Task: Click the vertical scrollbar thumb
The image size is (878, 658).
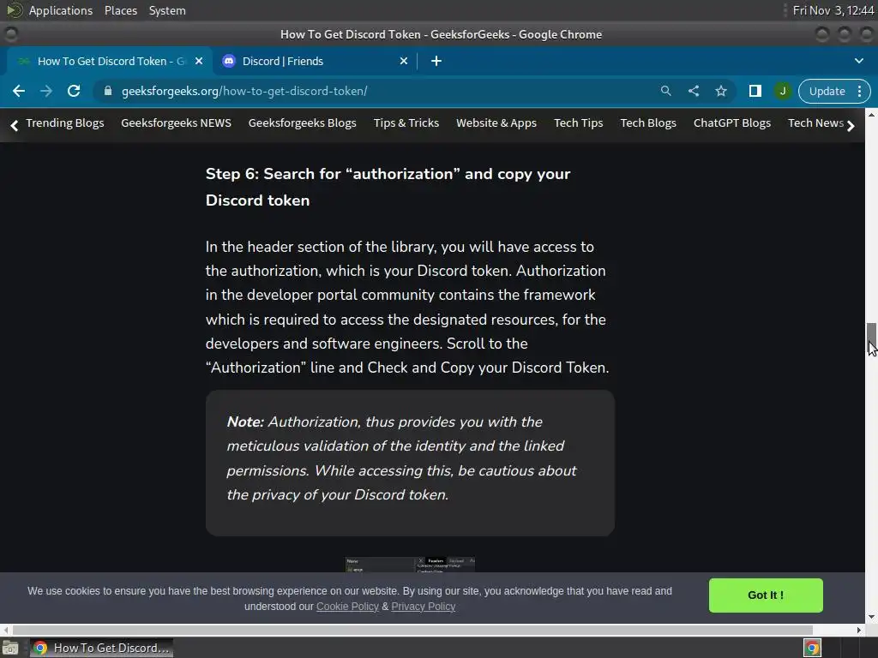Action: [x=871, y=336]
